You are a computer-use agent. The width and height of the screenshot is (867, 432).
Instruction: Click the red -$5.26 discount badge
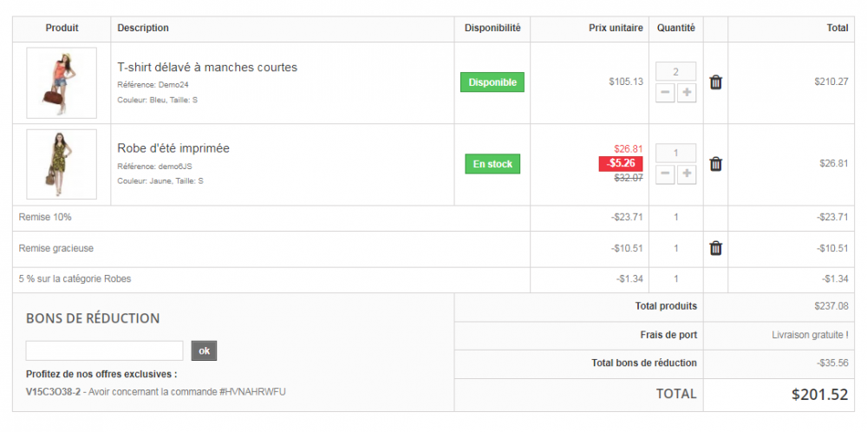pos(621,163)
